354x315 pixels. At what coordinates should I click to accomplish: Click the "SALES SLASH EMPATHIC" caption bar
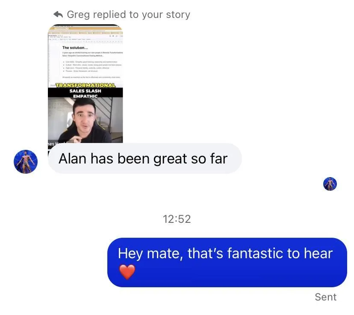pos(86,93)
